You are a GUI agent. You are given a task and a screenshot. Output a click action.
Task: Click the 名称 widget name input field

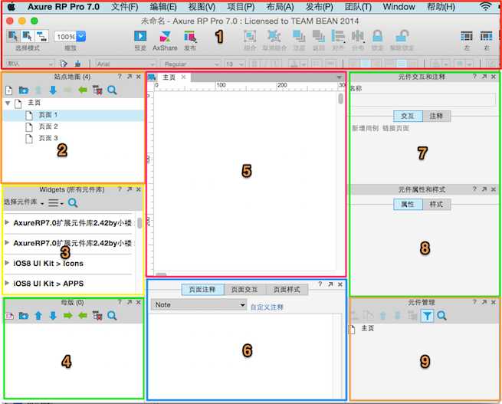click(424, 100)
